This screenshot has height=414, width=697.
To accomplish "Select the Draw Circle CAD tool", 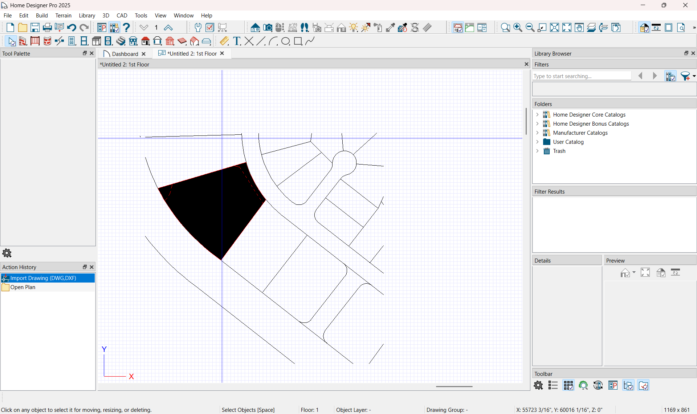I will click(286, 41).
